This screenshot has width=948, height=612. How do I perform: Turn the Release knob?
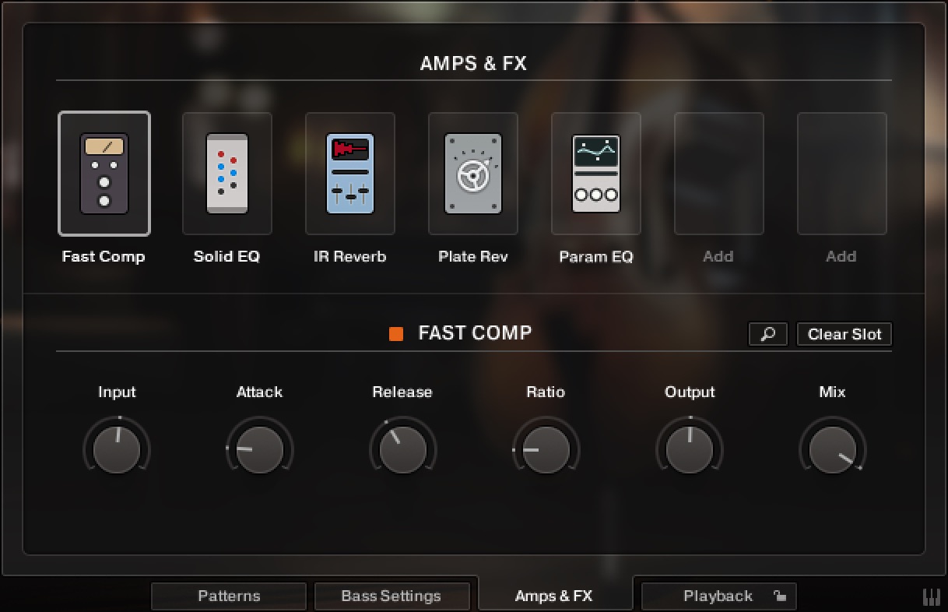[x=402, y=448]
